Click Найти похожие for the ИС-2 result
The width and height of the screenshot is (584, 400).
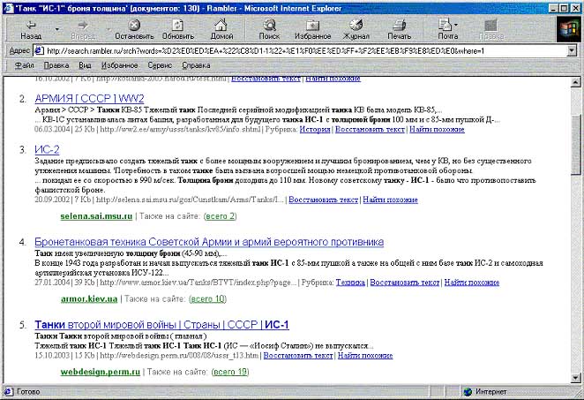pos(390,200)
